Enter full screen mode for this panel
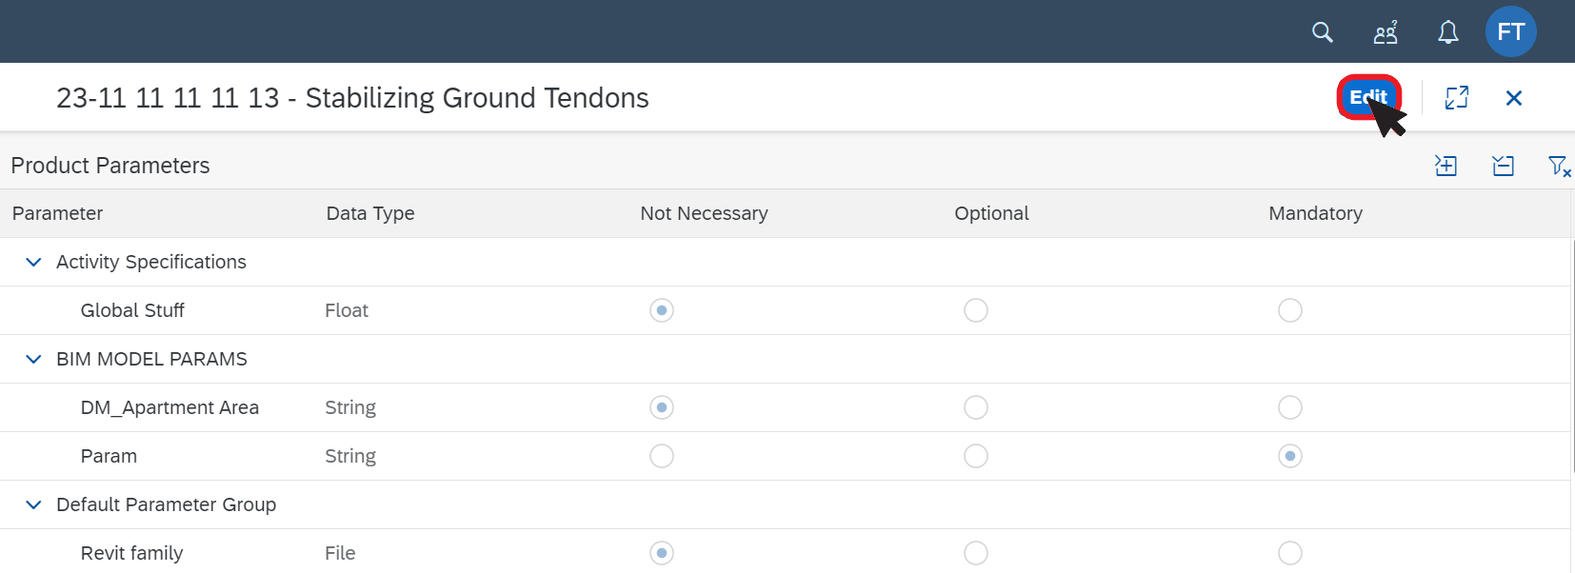Viewport: 1575px width, 573px height. [1456, 97]
